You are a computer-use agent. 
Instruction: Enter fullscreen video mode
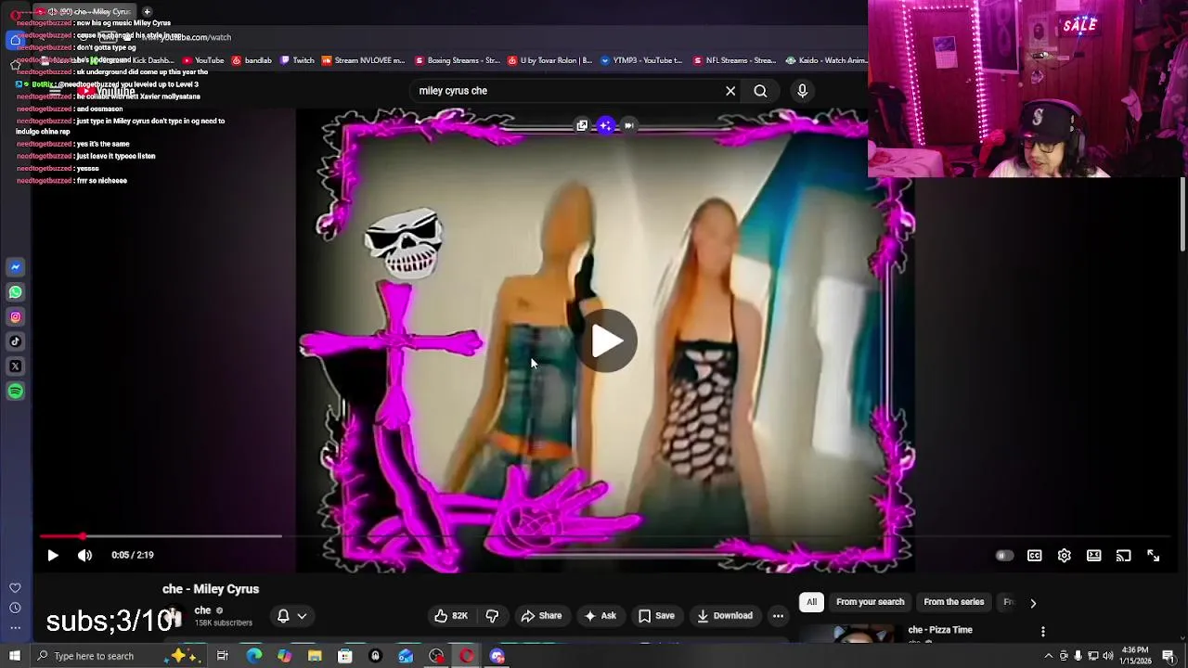pos(1154,556)
